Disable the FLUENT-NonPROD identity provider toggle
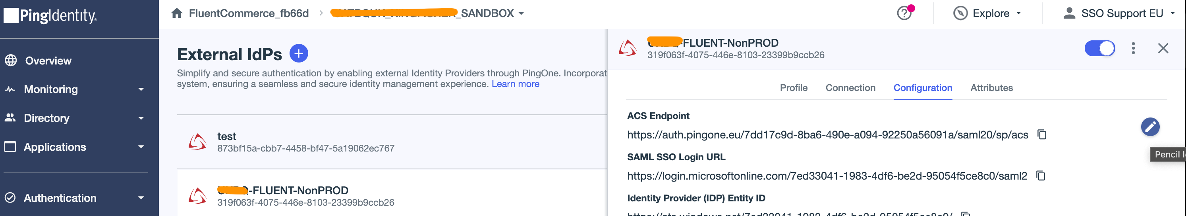 point(1099,48)
